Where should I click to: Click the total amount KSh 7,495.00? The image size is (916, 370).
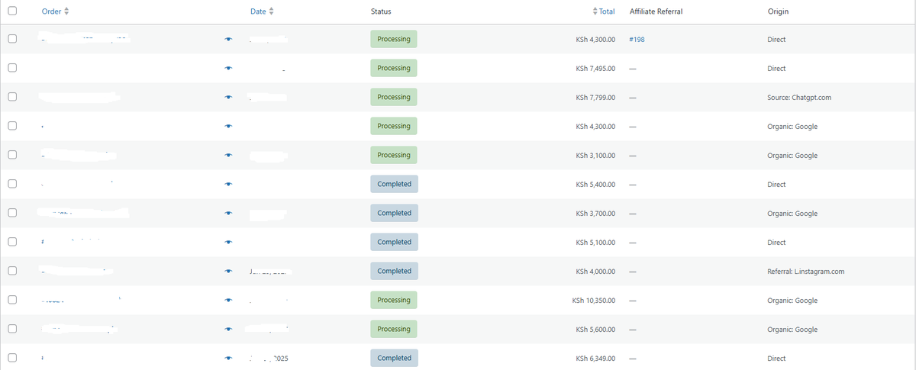pos(595,69)
